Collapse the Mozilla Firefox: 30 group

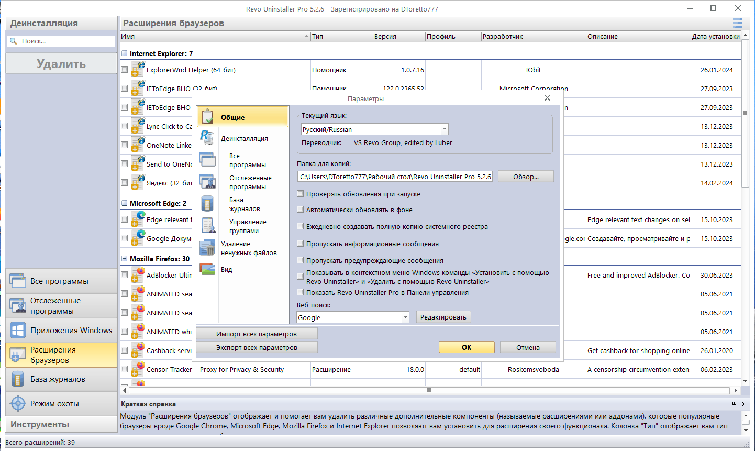pyautogui.click(x=125, y=259)
